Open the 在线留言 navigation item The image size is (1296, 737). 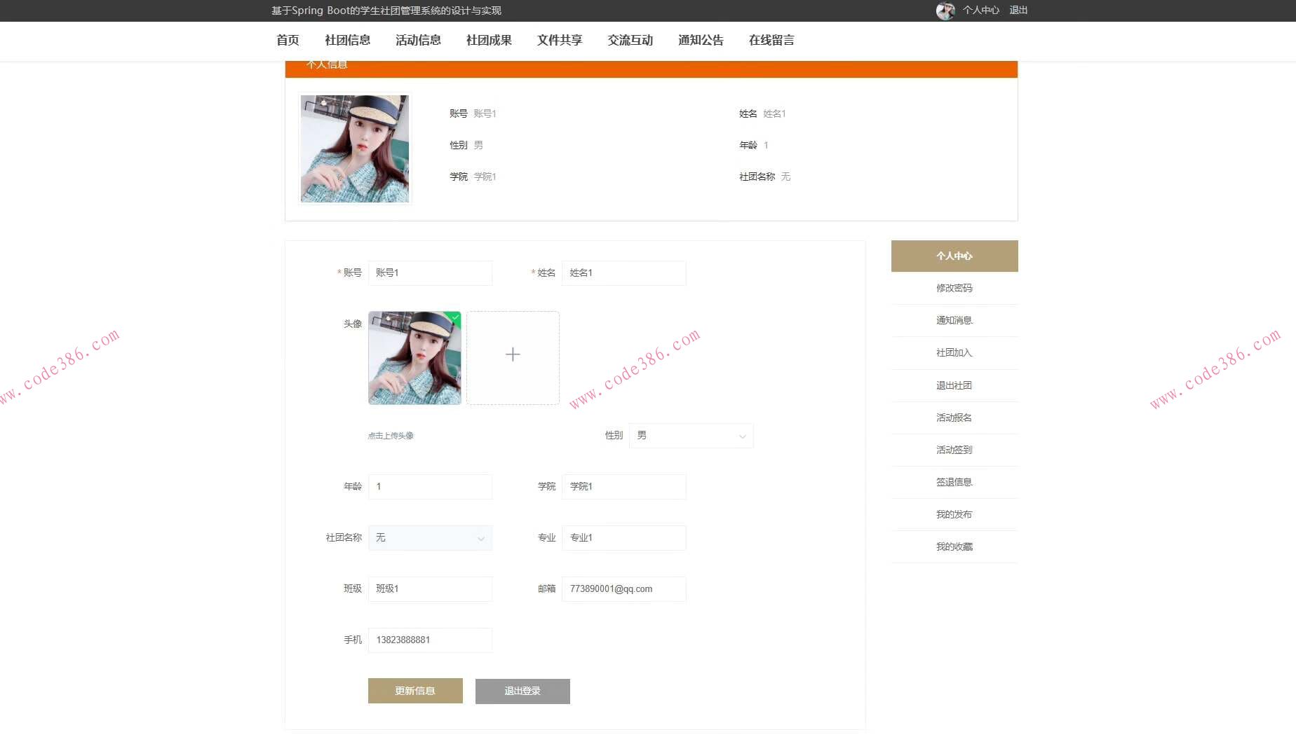tap(771, 40)
